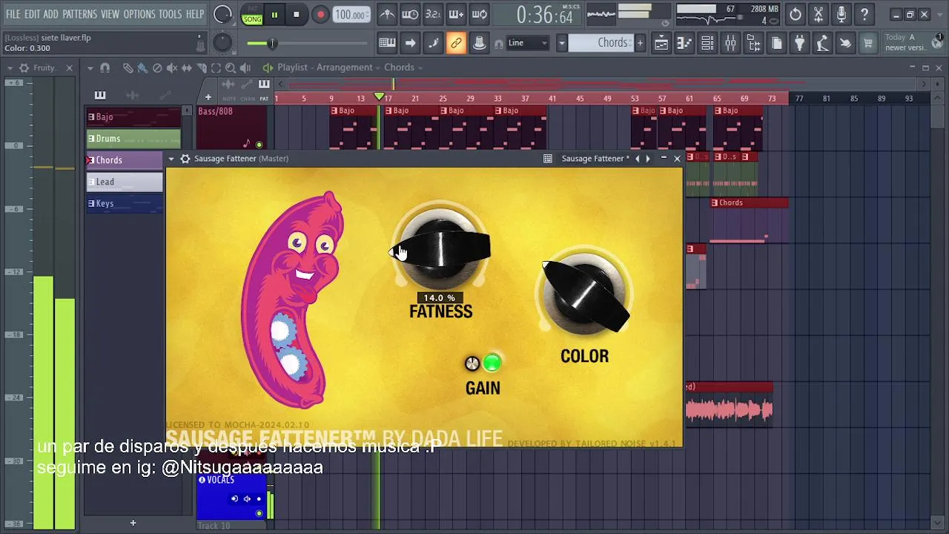The image size is (949, 534).
Task: Toggle the auto-scroll arrow icon
Action: [x=410, y=43]
